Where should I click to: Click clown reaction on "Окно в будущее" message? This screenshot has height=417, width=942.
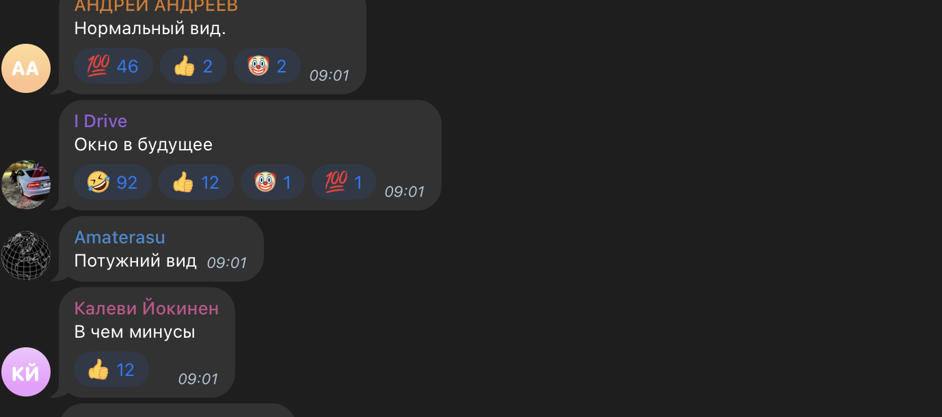click(x=273, y=183)
